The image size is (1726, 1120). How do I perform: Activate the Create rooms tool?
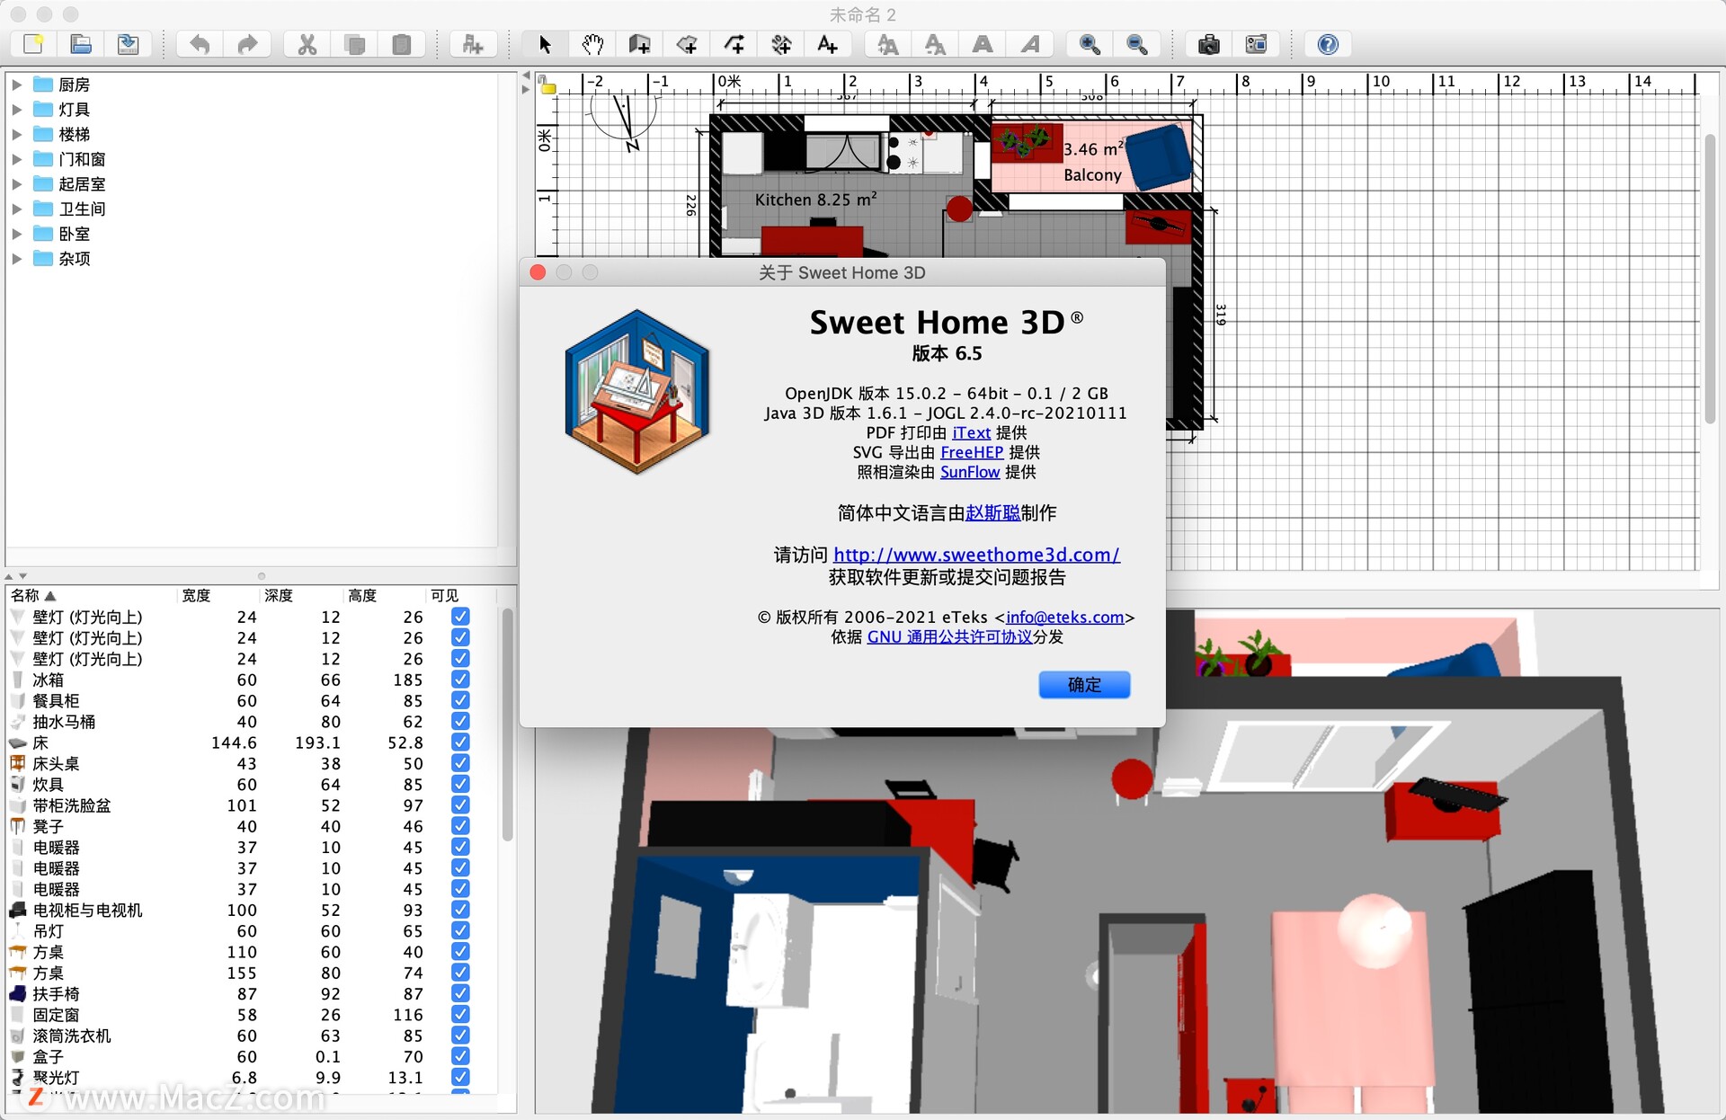click(687, 44)
